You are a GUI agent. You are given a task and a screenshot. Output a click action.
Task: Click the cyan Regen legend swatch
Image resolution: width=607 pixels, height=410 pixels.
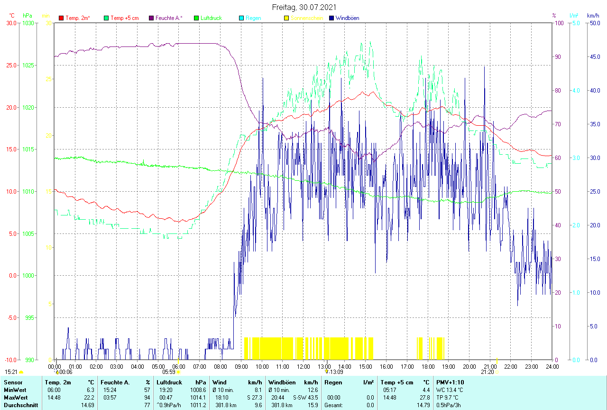click(x=241, y=18)
